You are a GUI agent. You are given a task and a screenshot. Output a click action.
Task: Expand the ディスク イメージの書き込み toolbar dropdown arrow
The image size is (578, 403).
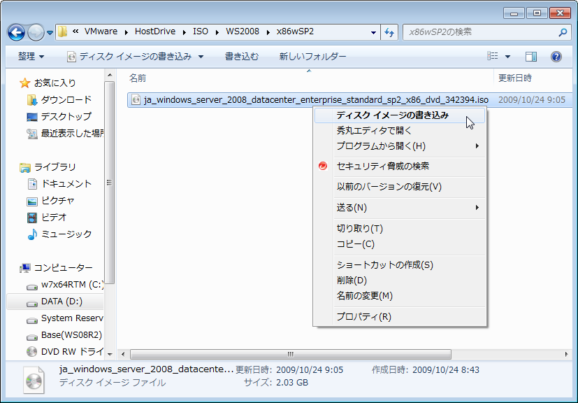(x=201, y=57)
